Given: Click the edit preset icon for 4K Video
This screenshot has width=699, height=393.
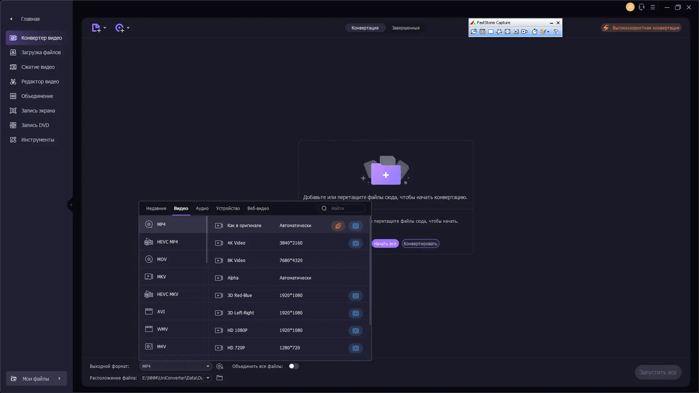Looking at the screenshot, I should point(356,243).
